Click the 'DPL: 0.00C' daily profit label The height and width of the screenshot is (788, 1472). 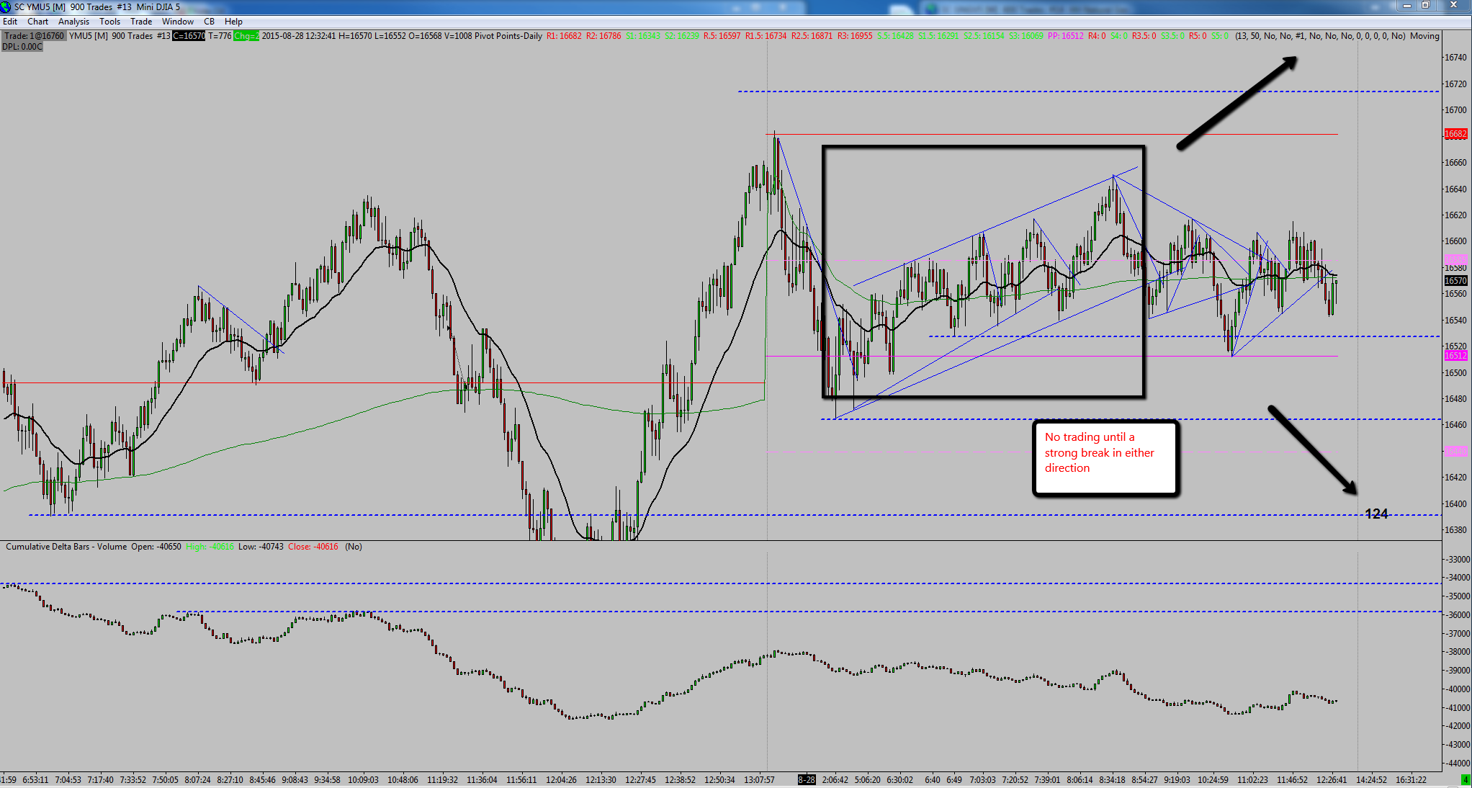pyautogui.click(x=22, y=47)
